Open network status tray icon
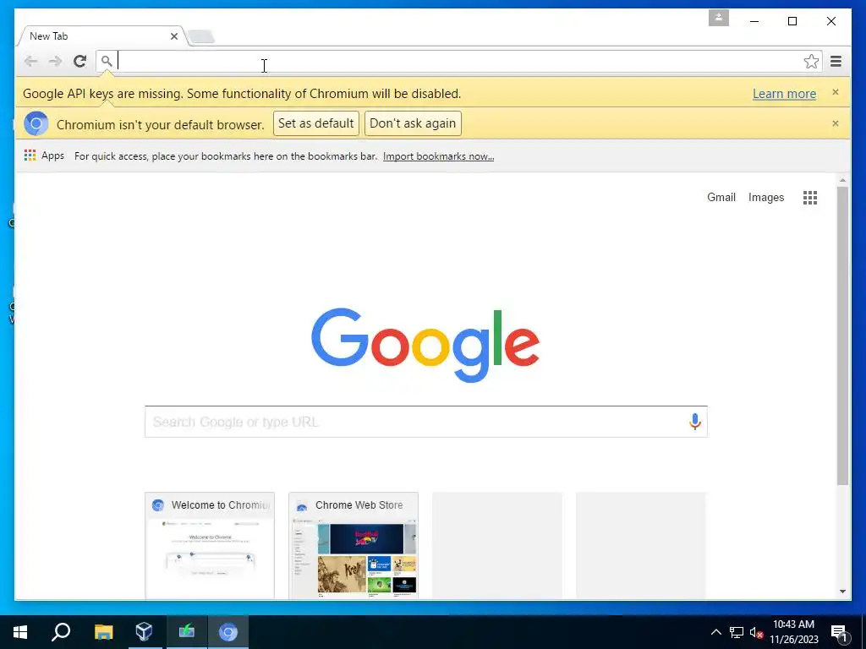The width and height of the screenshot is (866, 649). tap(737, 632)
